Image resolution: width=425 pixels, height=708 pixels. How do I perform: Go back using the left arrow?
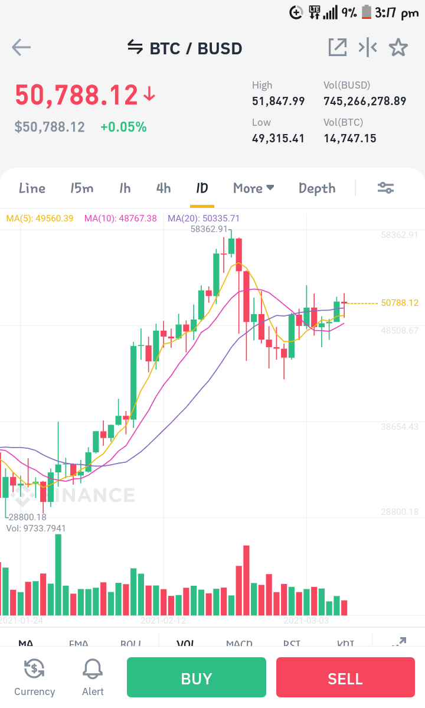21,47
